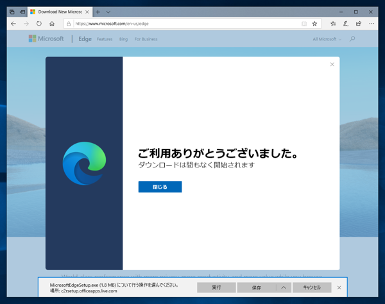Open site search magnifier
This screenshot has height=304, width=385.
pyautogui.click(x=352, y=38)
